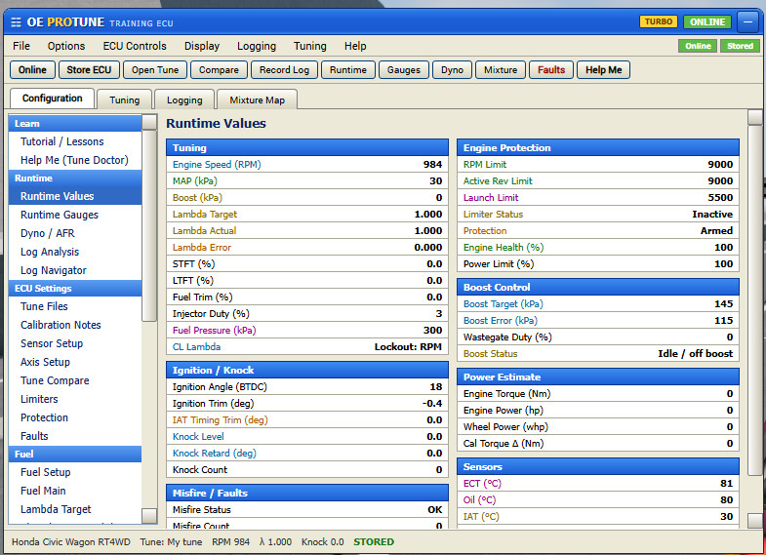
Task: Click the Compare toolbar button
Action: coord(219,70)
